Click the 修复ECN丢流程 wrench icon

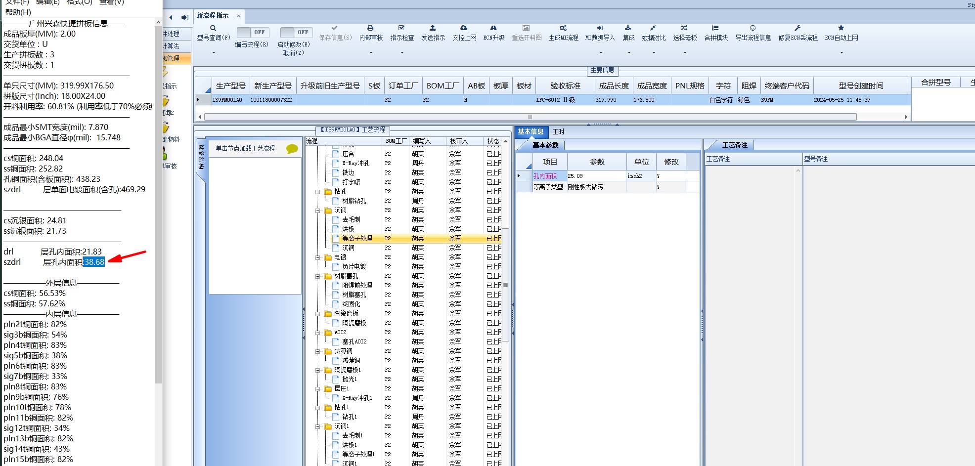click(798, 28)
